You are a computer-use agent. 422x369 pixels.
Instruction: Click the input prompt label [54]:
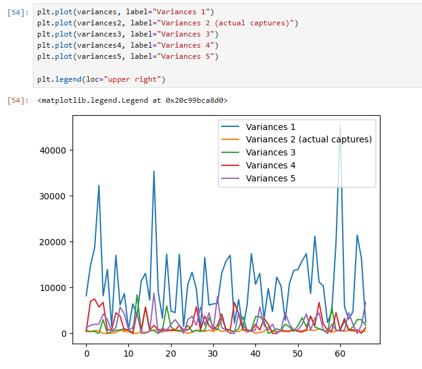(x=18, y=12)
